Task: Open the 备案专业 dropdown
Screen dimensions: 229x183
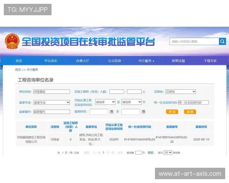Action: coord(52,102)
